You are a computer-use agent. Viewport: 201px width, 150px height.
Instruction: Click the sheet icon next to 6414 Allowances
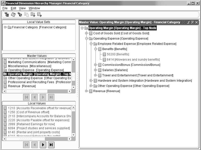pyautogui.click(x=104, y=60)
